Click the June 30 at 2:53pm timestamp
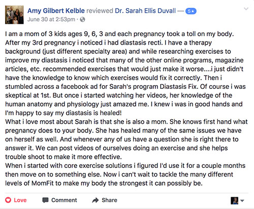The width and height of the screenshot is (254, 209). coord(51,19)
